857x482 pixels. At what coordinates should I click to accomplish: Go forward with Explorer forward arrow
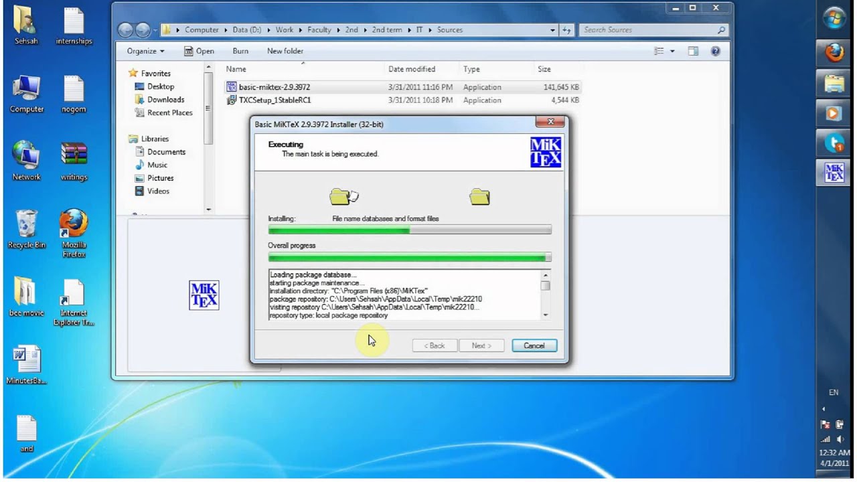143,29
